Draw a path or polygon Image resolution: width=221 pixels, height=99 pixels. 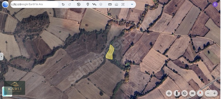point(94,4)
